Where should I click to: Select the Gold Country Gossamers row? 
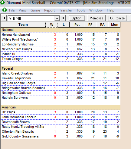[x=61, y=136]
